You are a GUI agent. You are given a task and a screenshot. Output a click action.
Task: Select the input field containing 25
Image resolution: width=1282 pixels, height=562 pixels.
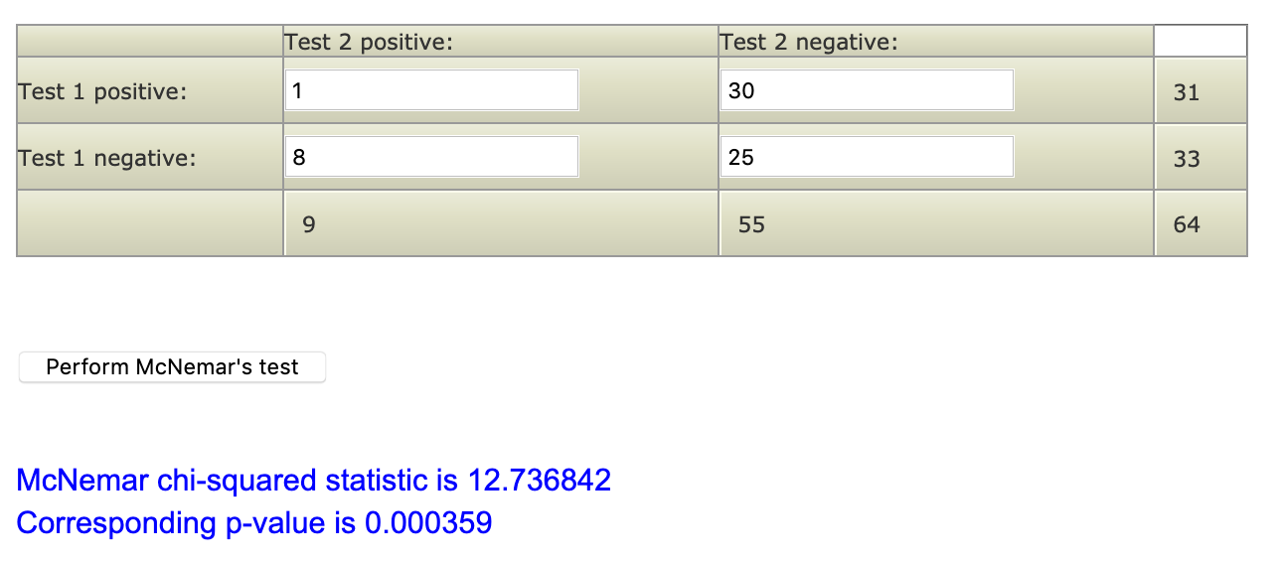866,157
